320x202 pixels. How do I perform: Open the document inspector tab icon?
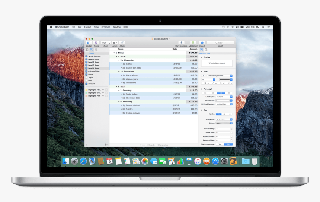pos(206,50)
